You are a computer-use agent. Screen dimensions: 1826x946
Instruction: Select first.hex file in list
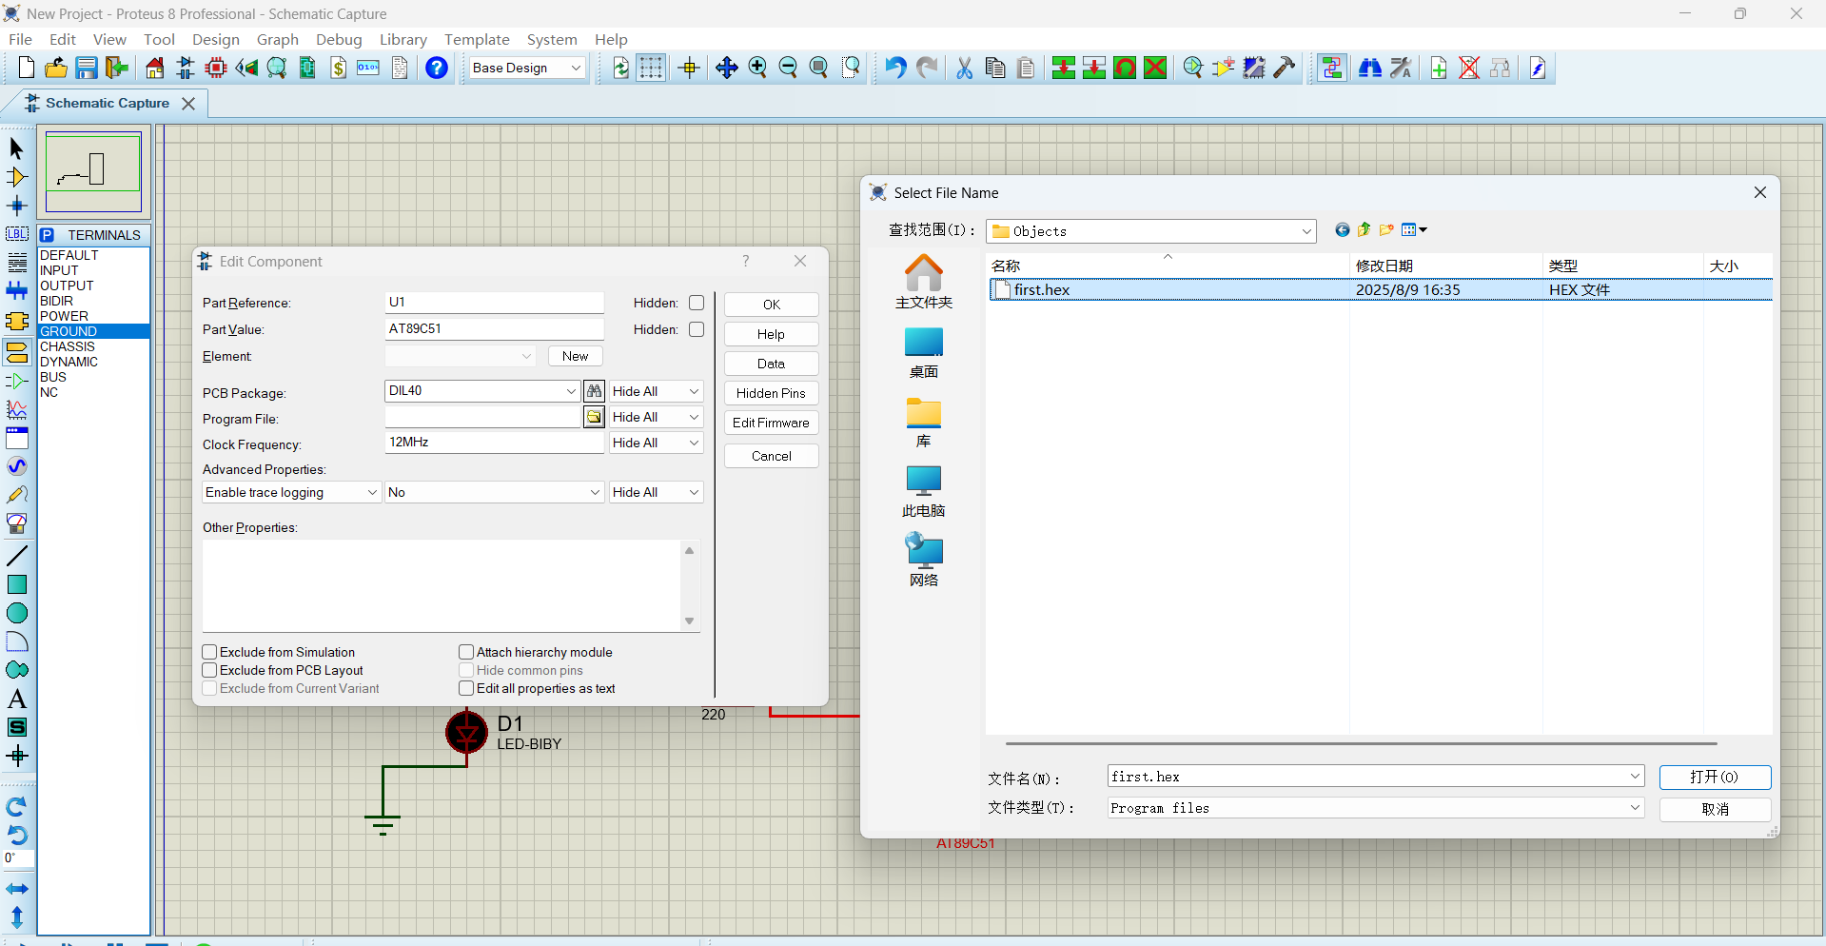click(1380, 290)
